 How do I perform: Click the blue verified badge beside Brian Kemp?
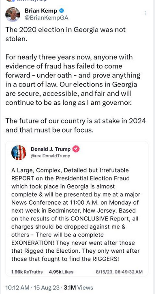(x=62, y=11)
